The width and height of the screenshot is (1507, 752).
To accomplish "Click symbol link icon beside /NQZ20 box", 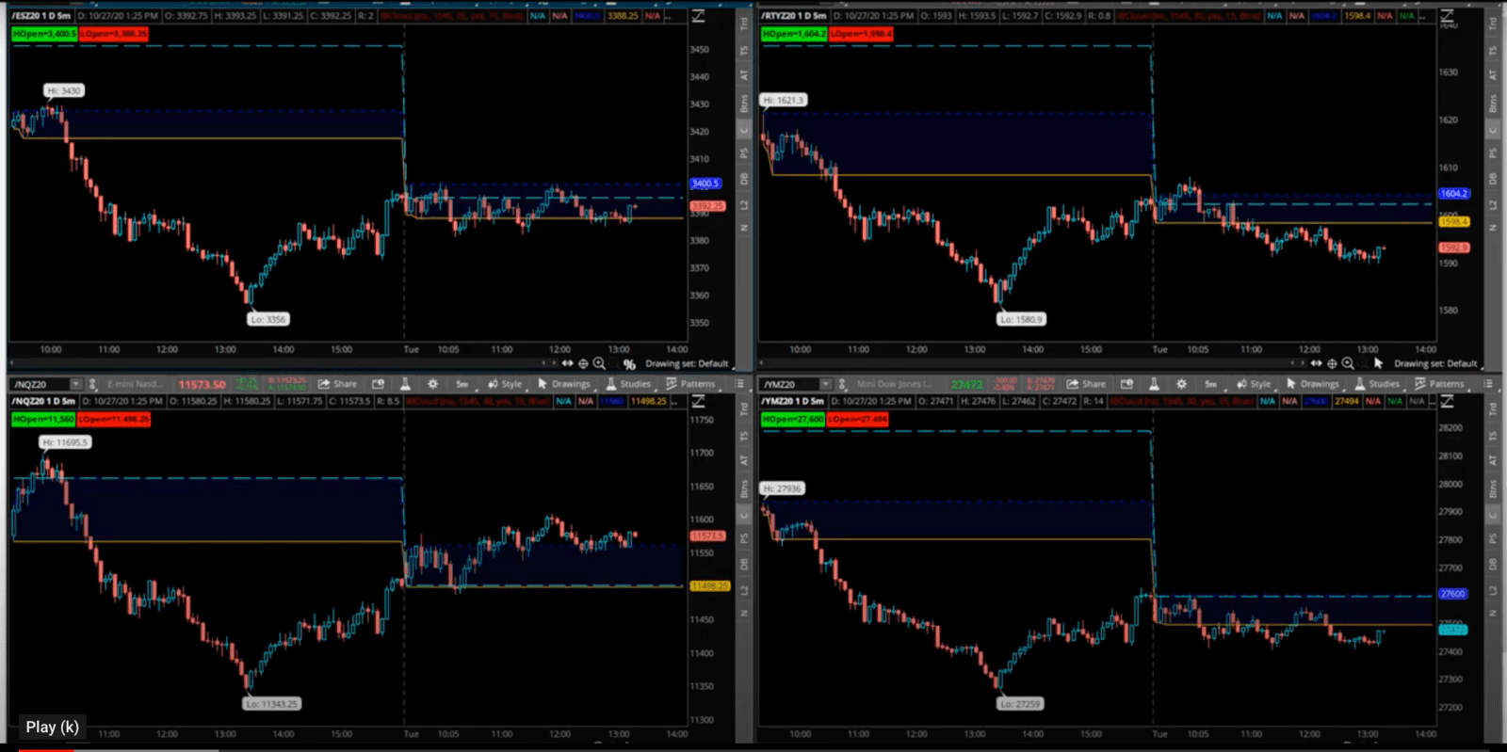I will 93,384.
